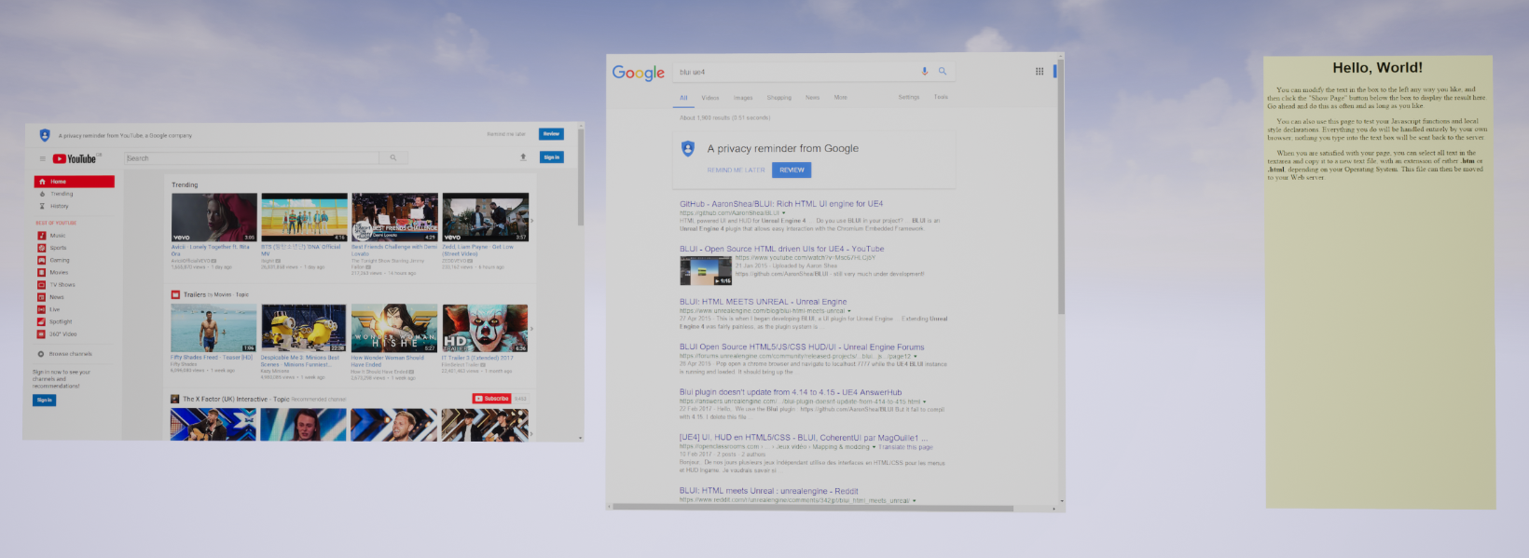1529x558 pixels.
Task: Click the YouTube search magnifier button
Action: (x=393, y=158)
